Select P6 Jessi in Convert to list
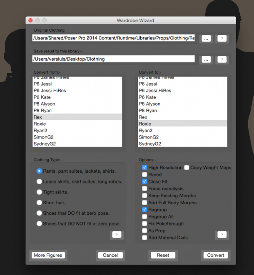Image resolution: width=254 pixels, height=275 pixels. 182,84
